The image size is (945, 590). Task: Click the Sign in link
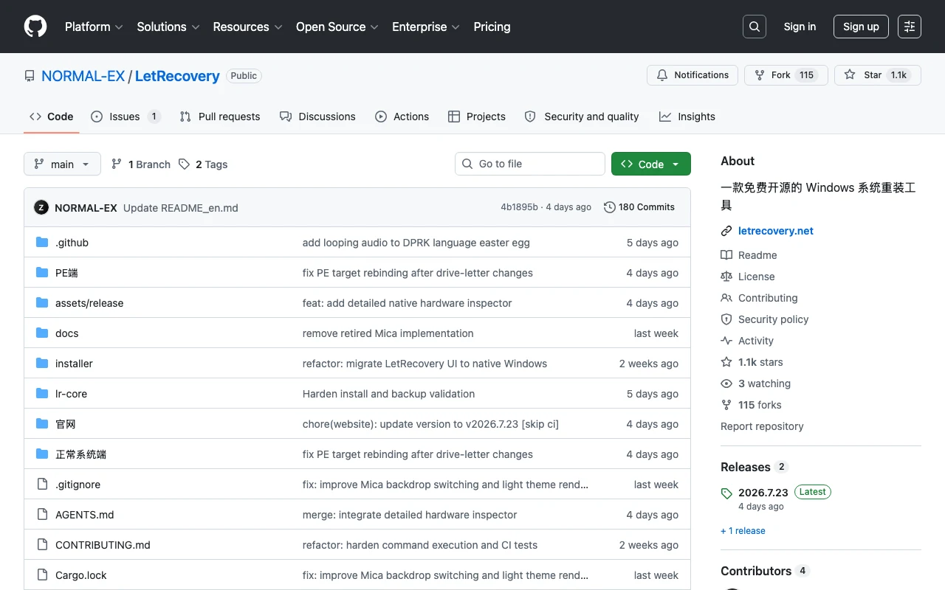point(800,27)
